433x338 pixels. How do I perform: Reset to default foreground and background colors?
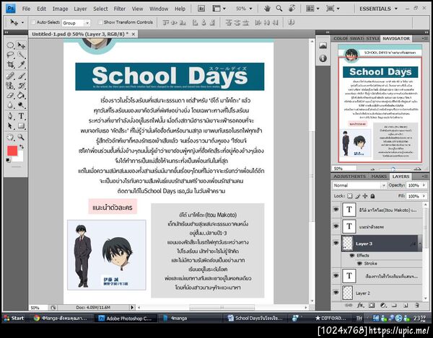8,160
